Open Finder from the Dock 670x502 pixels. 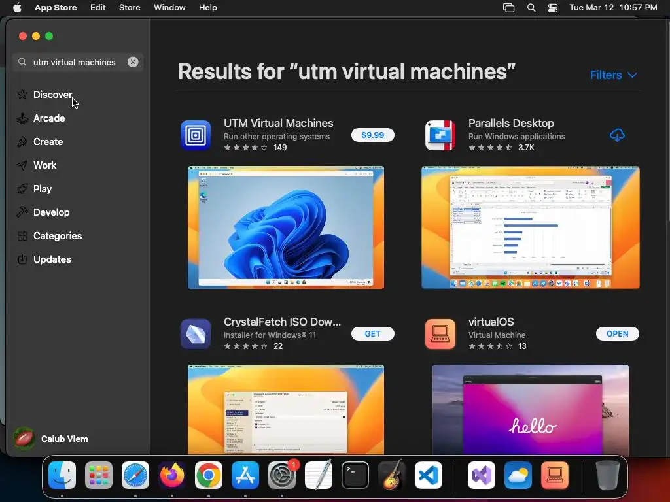[62, 475]
